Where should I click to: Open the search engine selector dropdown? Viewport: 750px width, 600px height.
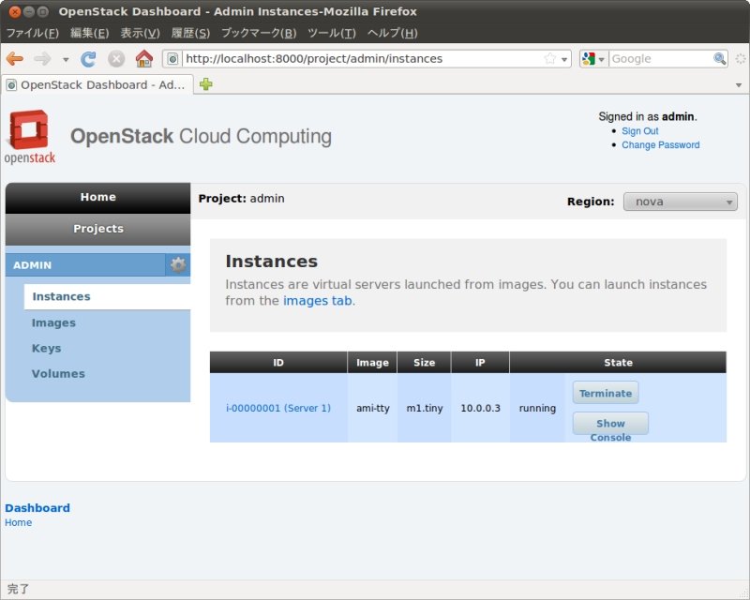click(593, 59)
